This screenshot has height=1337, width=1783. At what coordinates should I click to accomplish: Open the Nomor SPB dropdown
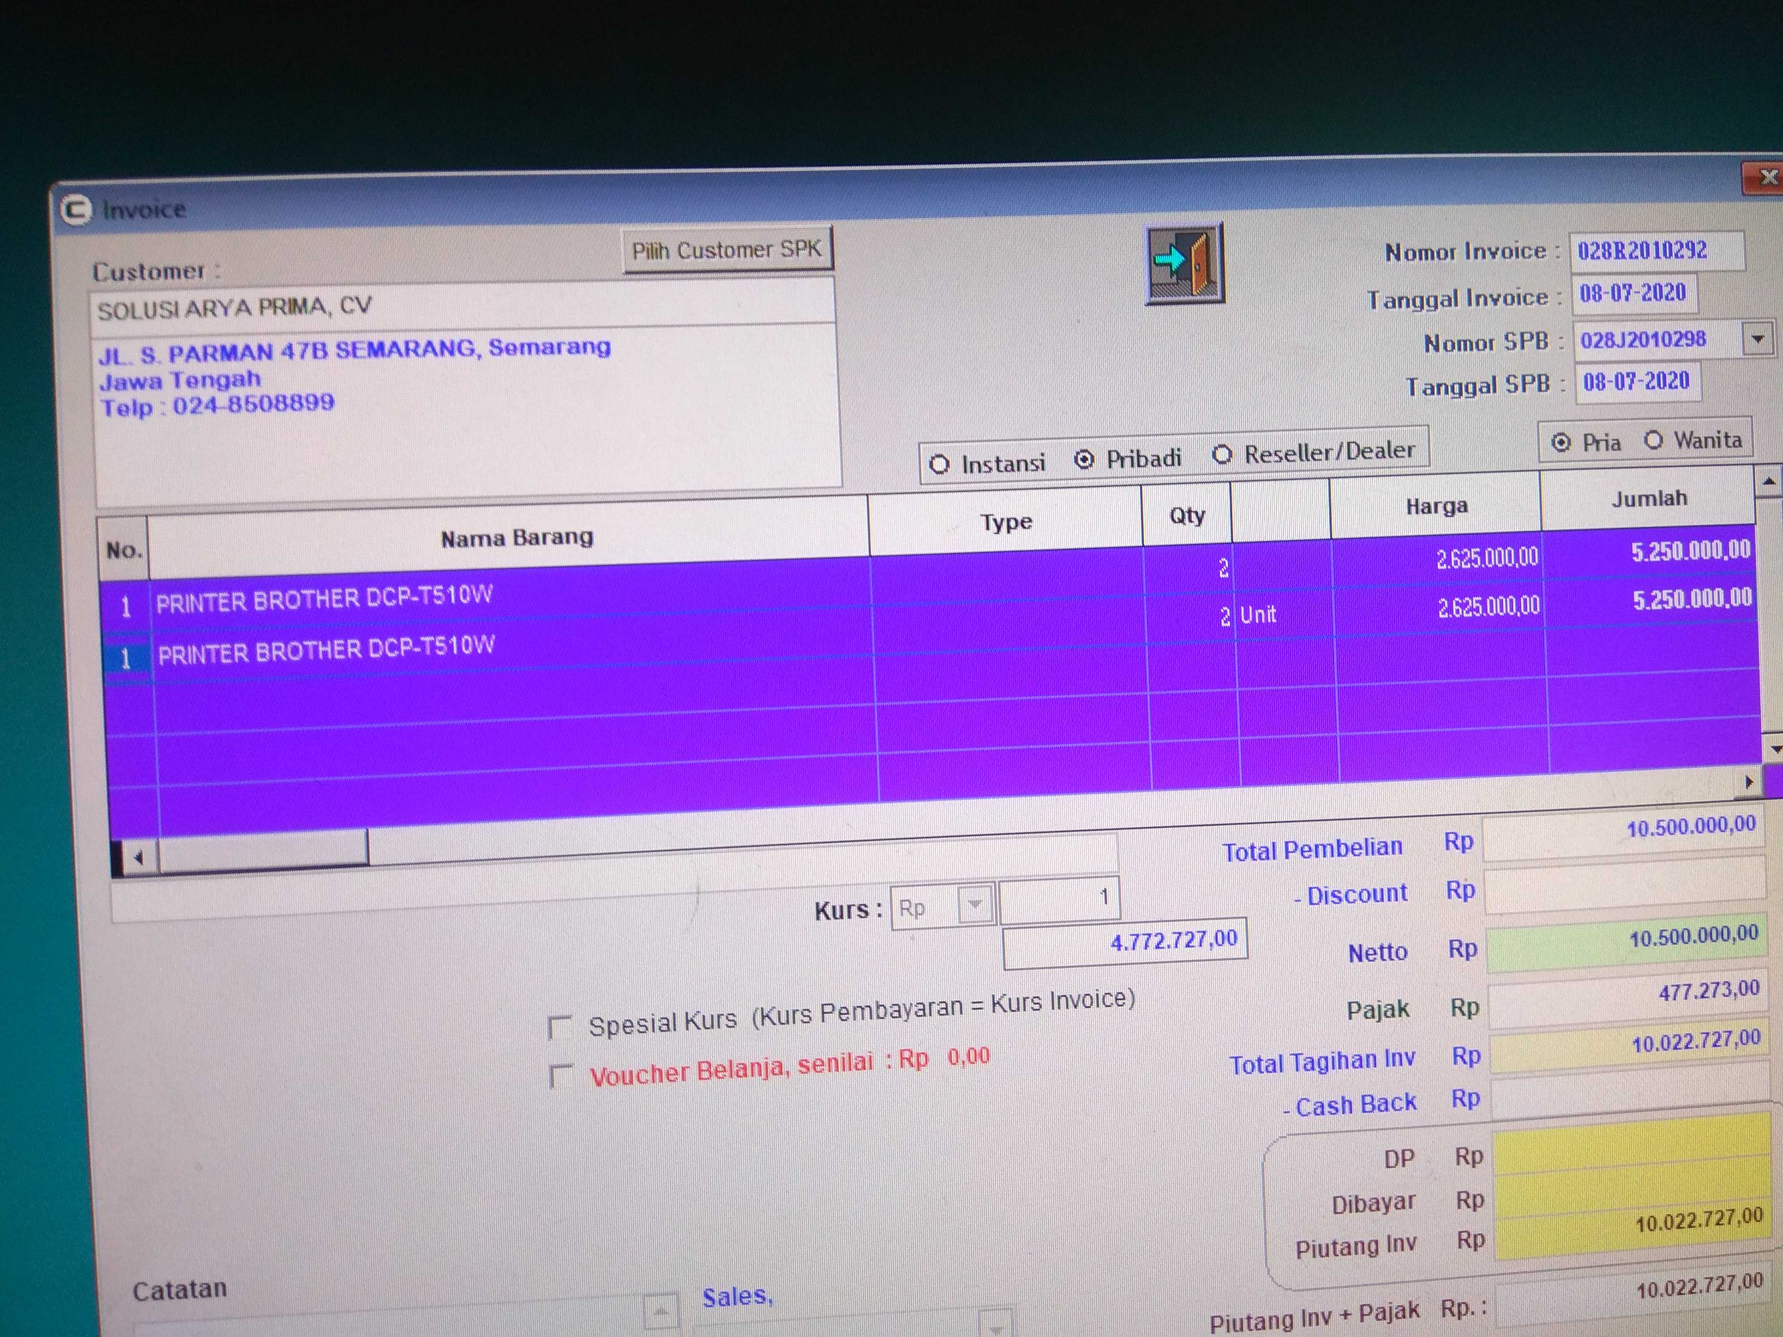point(1758,339)
